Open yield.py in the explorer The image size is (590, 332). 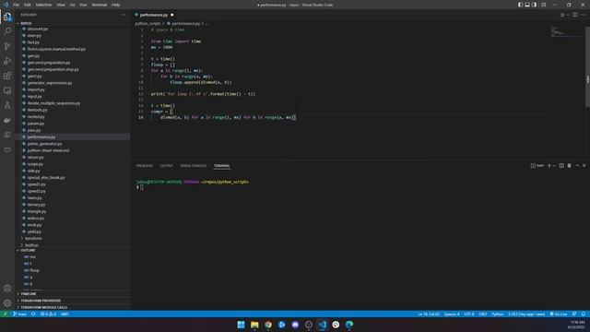click(x=34, y=231)
